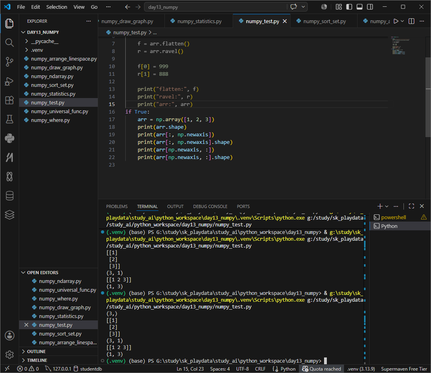Add a new terminal with plus
This screenshot has width=431, height=373.
point(380,206)
